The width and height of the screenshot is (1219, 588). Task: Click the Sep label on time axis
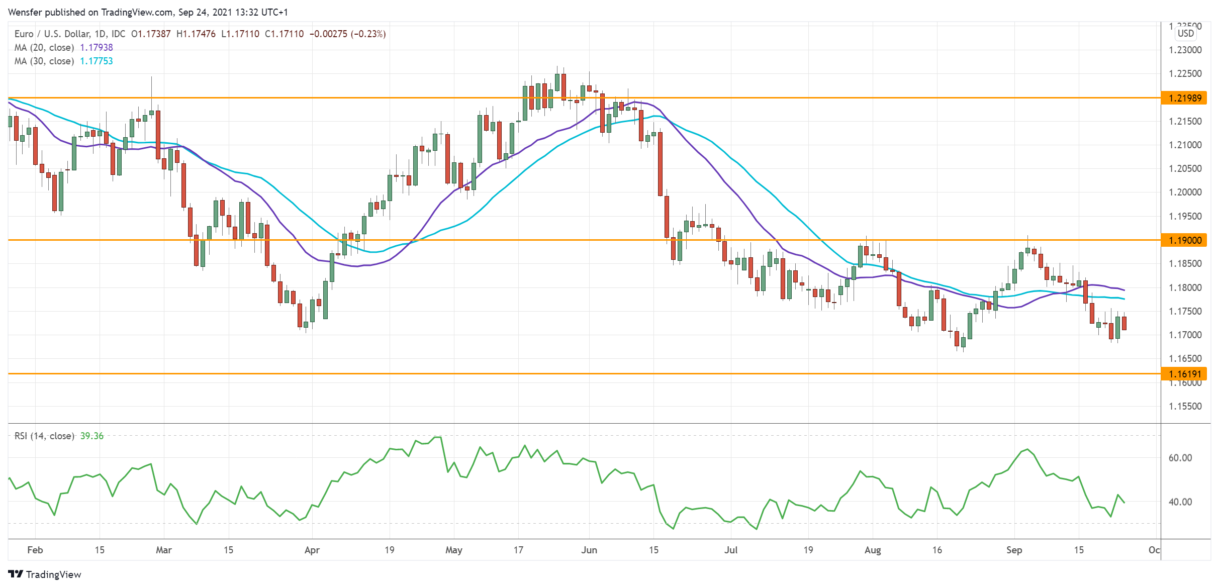(x=1014, y=550)
